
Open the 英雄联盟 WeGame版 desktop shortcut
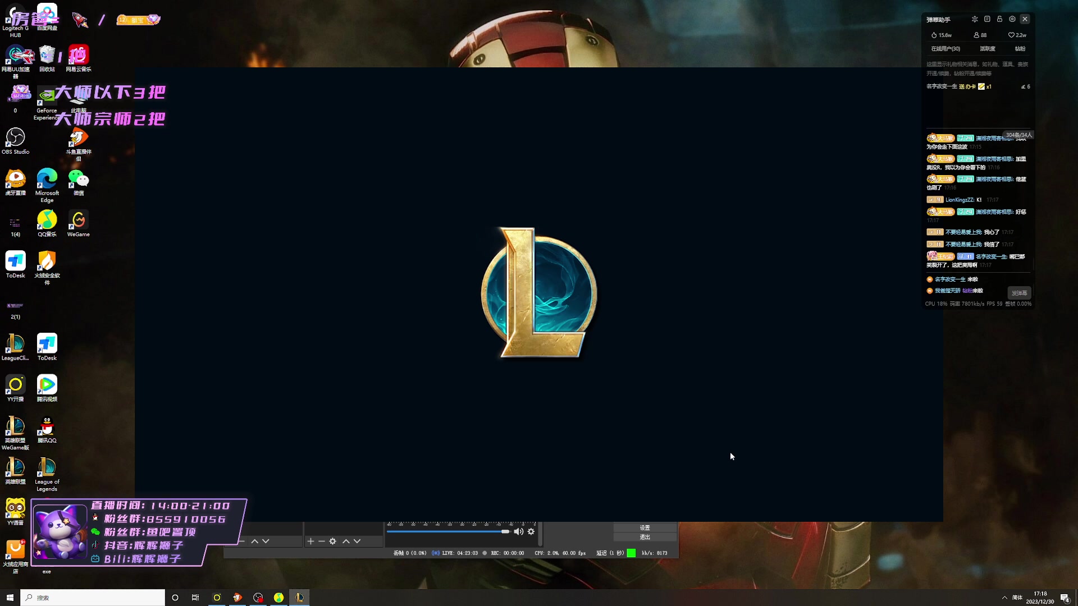pyautogui.click(x=16, y=433)
